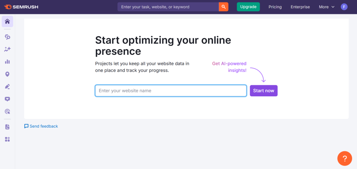The image size is (357, 169).
Task: Open the orange help question mark button
Action: [344, 159]
